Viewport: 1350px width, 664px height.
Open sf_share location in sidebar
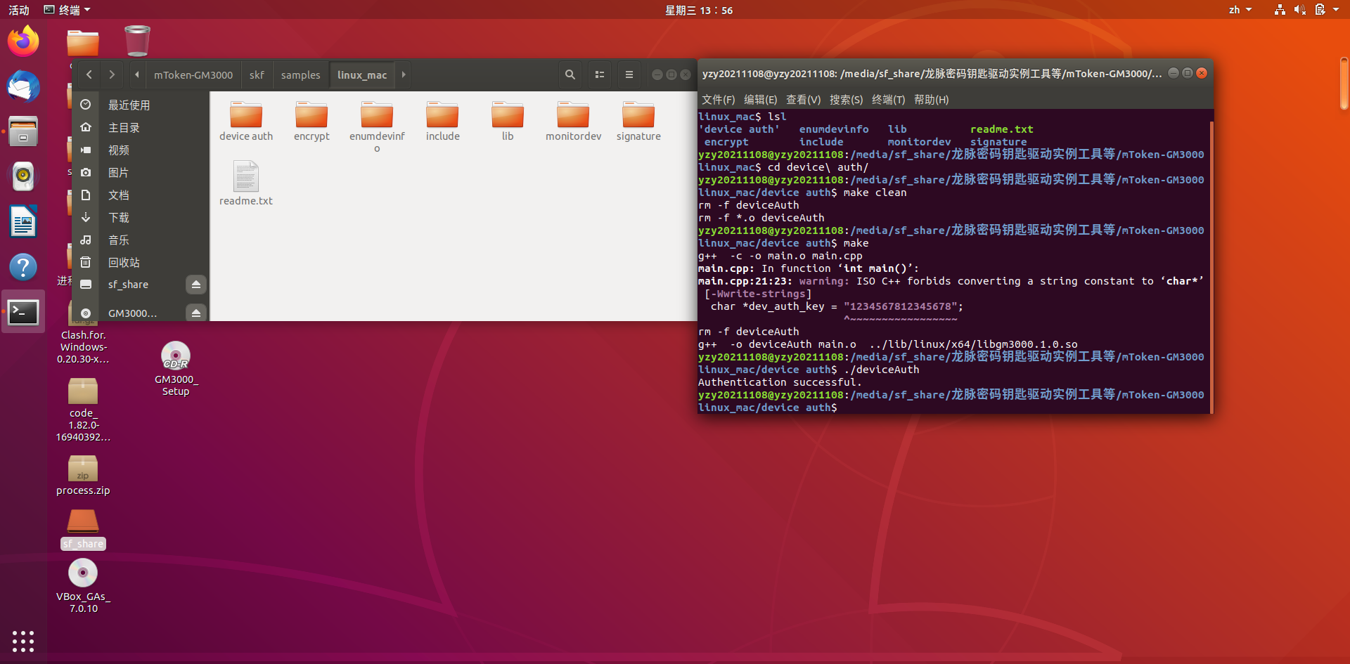pyautogui.click(x=128, y=285)
